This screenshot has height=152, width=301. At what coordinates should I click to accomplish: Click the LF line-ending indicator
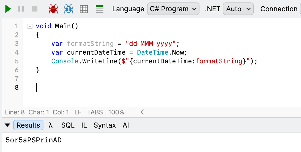click(x=78, y=112)
